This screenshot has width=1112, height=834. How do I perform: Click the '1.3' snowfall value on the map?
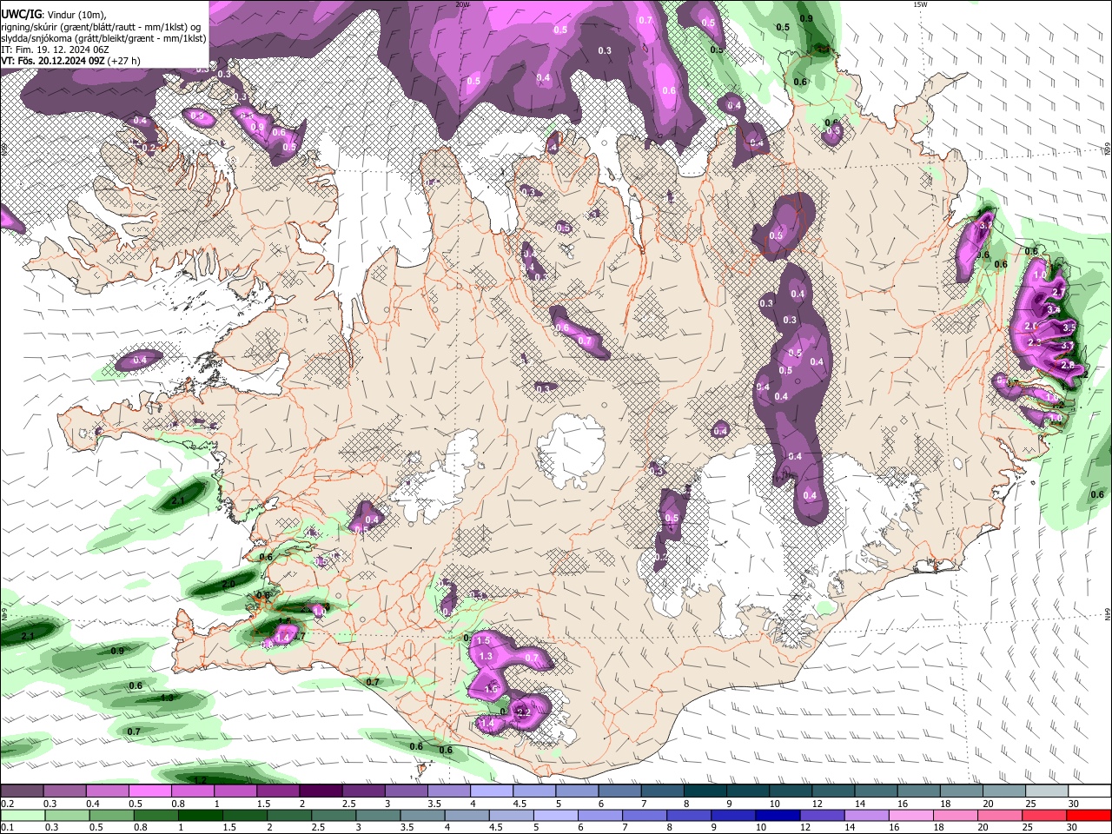pyautogui.click(x=486, y=657)
